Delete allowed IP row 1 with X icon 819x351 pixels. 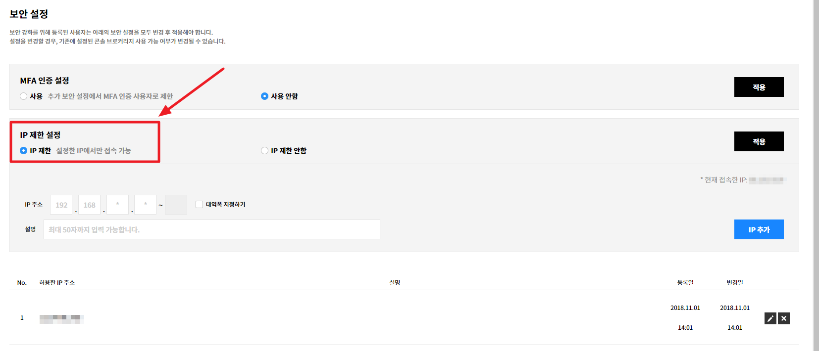784,318
